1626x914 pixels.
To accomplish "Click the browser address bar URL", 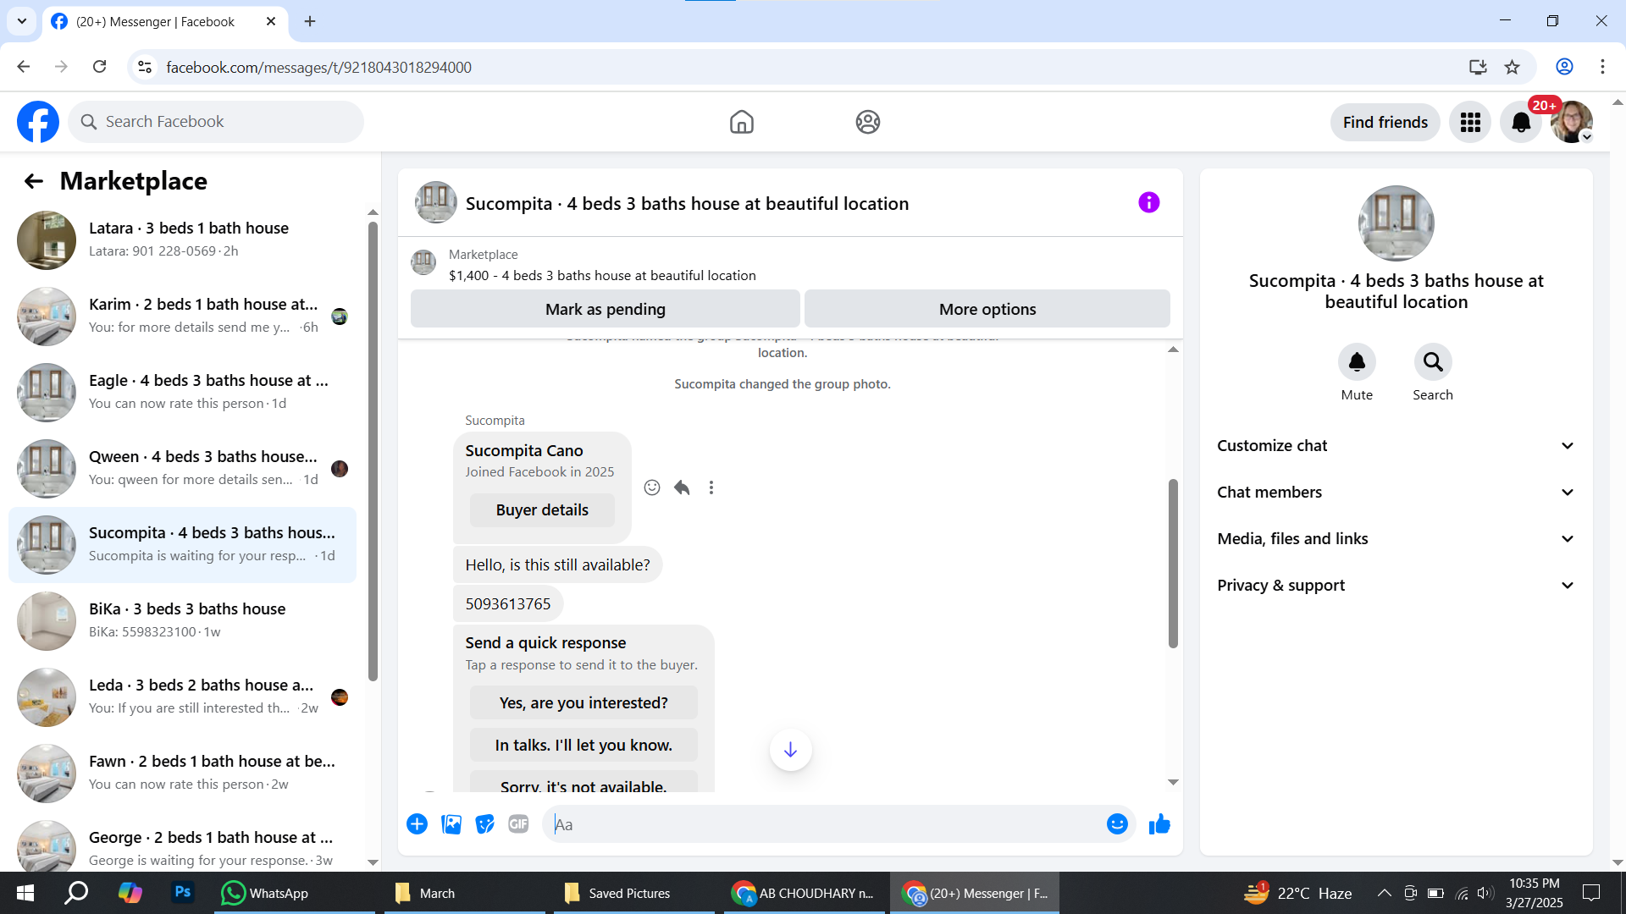I will (318, 68).
